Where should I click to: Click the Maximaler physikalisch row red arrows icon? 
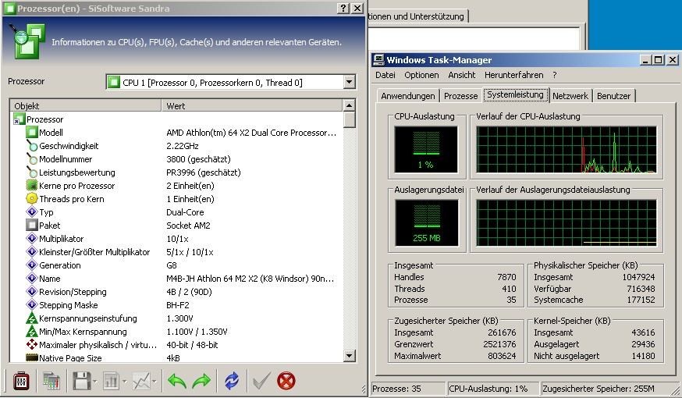(32, 344)
